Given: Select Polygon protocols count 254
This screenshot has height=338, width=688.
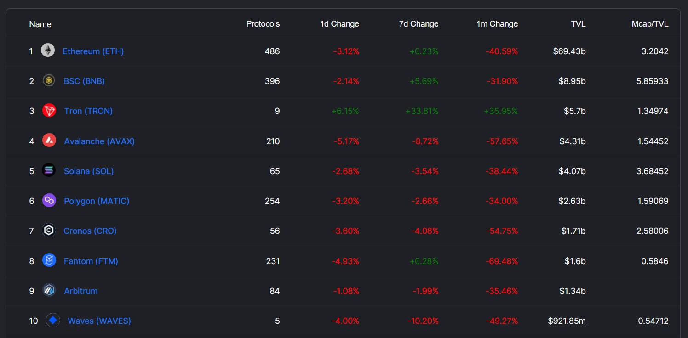Looking at the screenshot, I should point(272,201).
